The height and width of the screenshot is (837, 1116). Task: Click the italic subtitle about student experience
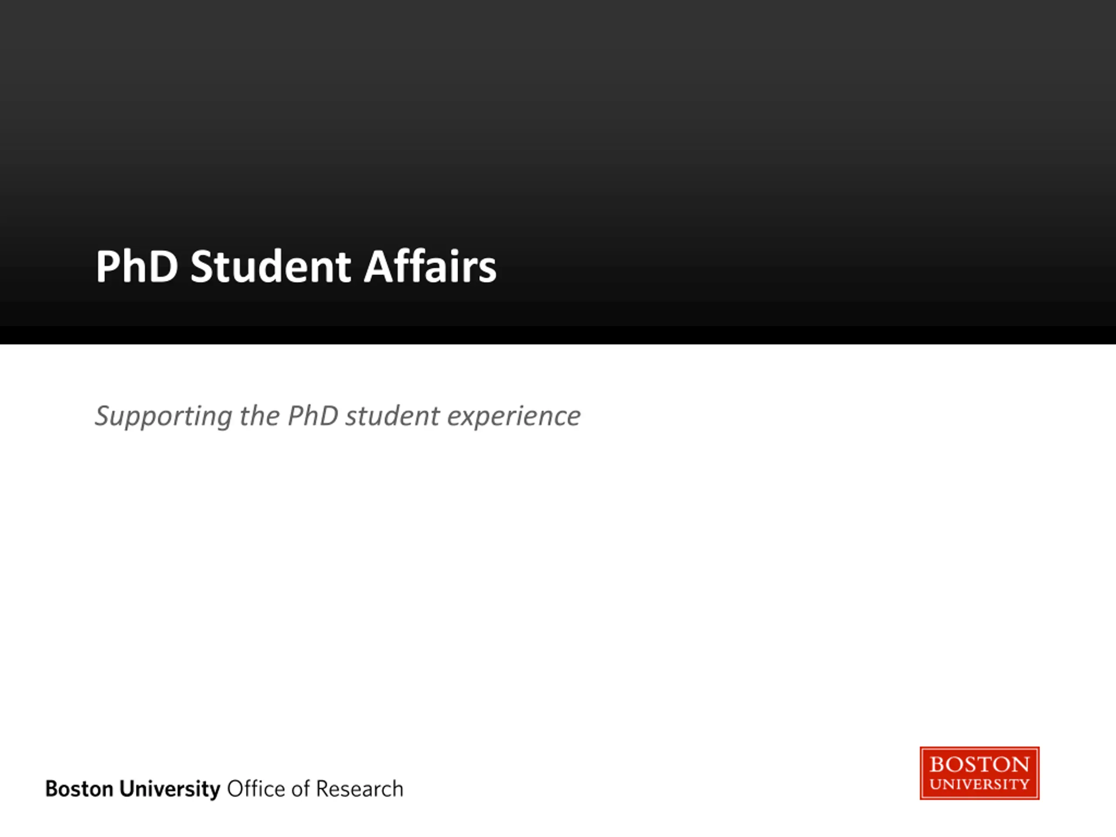(x=337, y=417)
